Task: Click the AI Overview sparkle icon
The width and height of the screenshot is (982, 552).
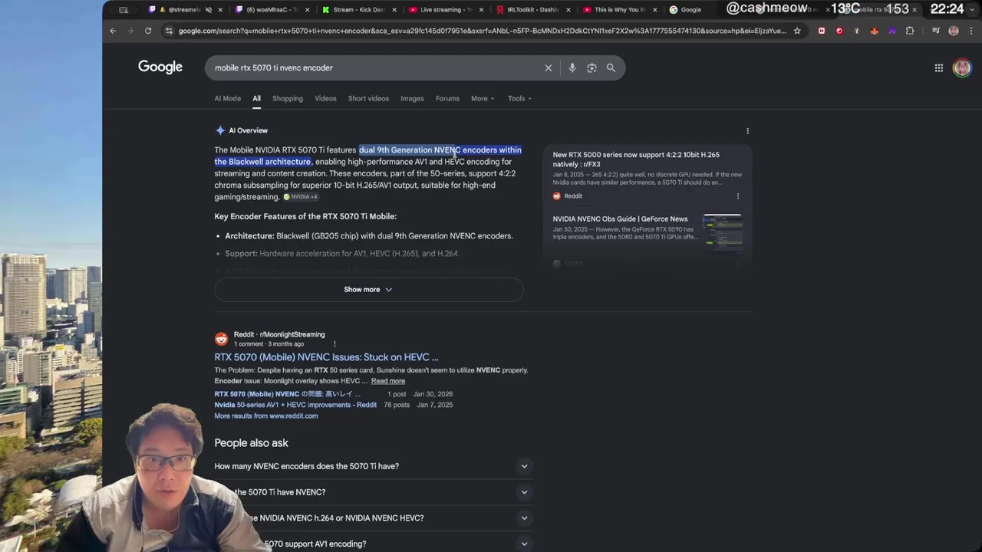Action: 220,130
